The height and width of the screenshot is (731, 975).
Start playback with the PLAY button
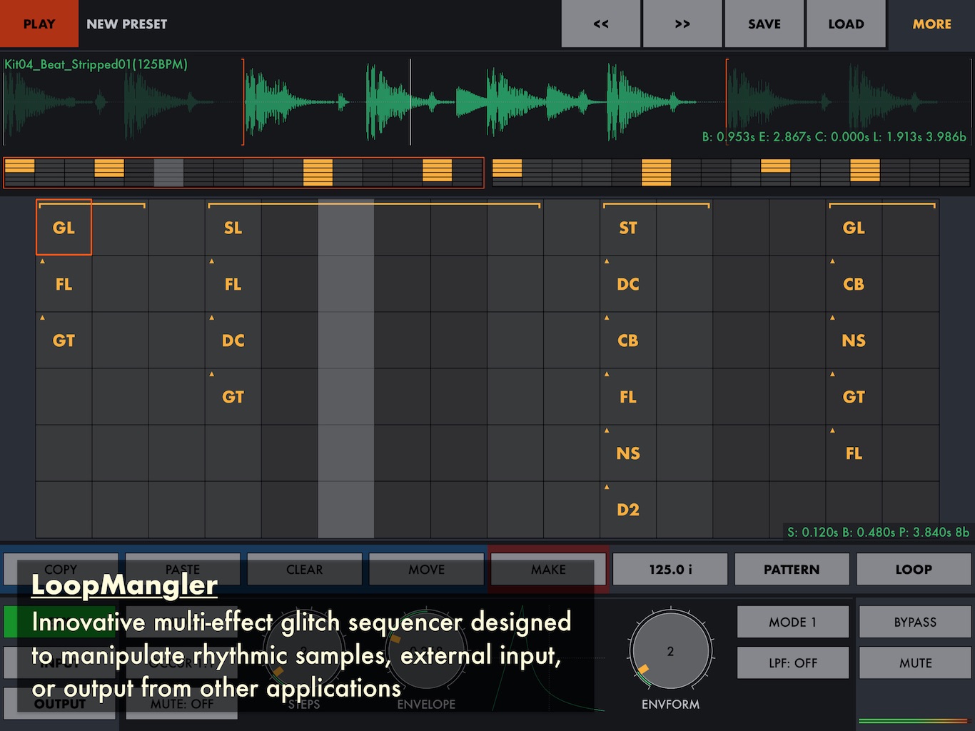pyautogui.click(x=39, y=24)
